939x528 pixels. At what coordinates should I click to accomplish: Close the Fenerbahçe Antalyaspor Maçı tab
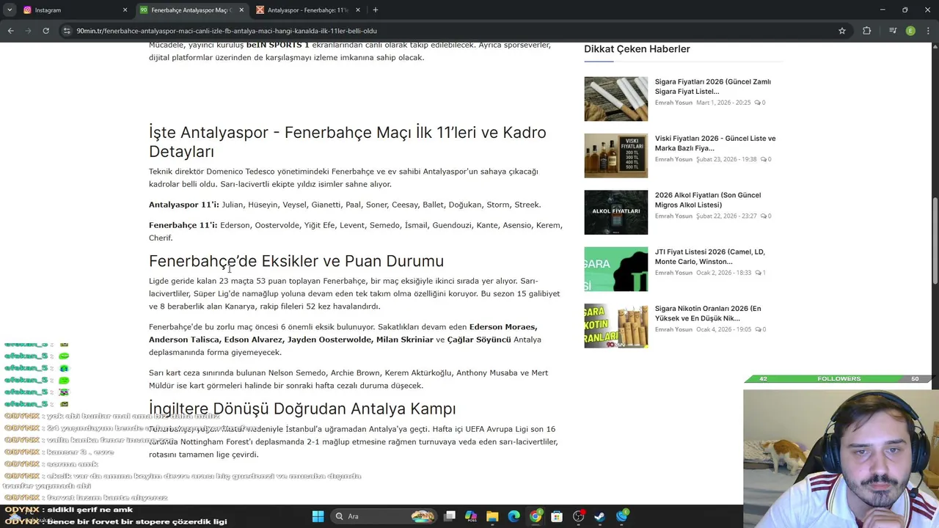click(241, 10)
